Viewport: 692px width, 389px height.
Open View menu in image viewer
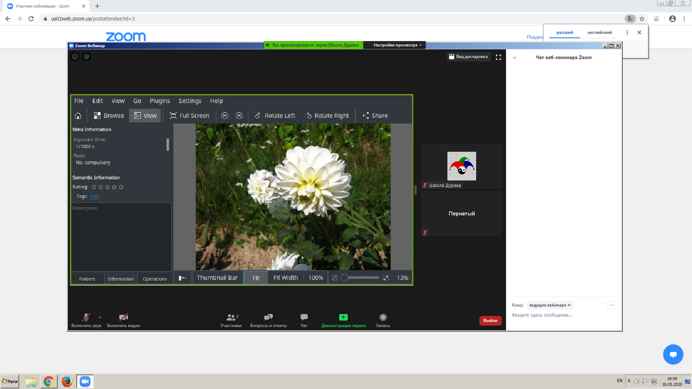coord(118,101)
